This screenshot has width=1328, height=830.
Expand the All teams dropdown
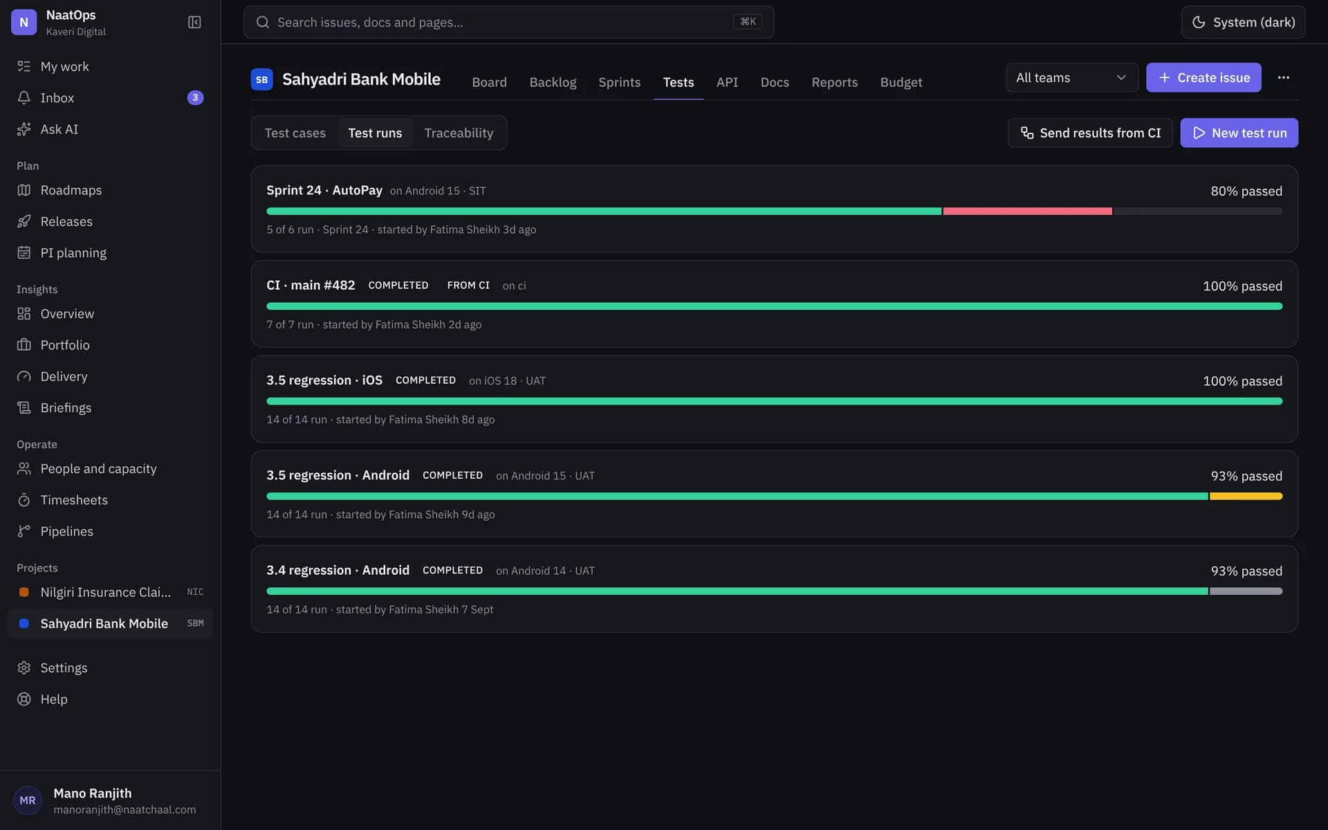click(1071, 77)
